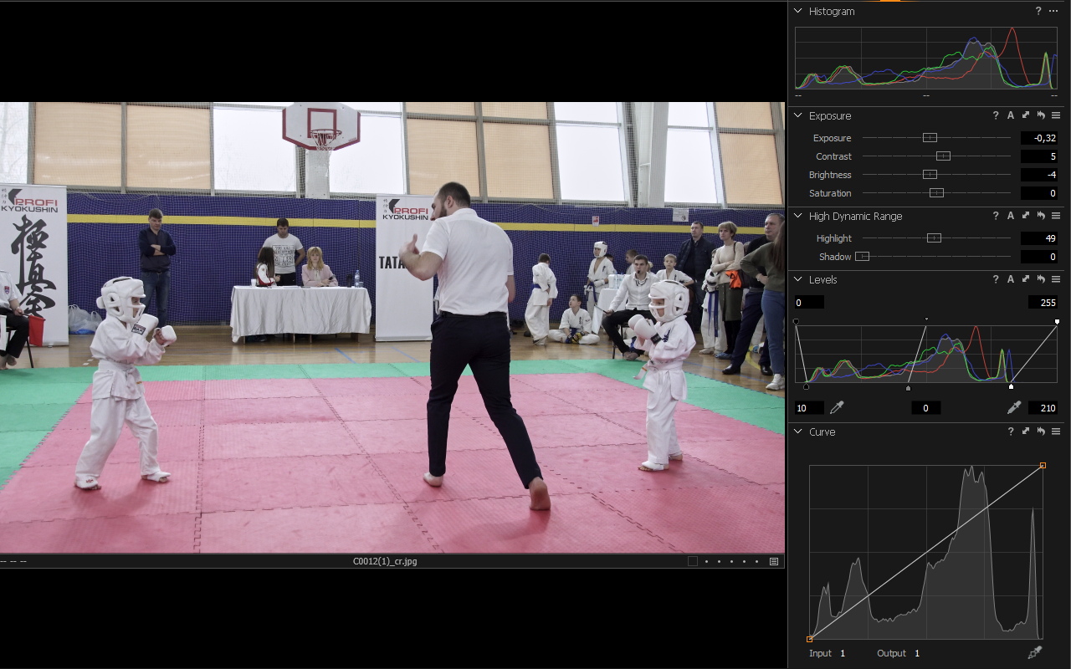The height and width of the screenshot is (669, 1071).
Task: Edit Shadow value field in HDR
Action: (x=1040, y=257)
